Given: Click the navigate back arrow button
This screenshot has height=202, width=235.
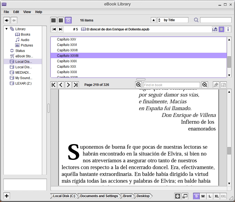Looking at the screenshot, I should [7, 20].
